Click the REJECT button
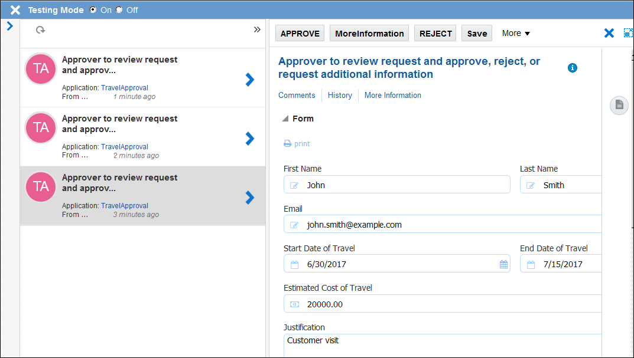Image resolution: width=634 pixels, height=358 pixels. pos(435,34)
